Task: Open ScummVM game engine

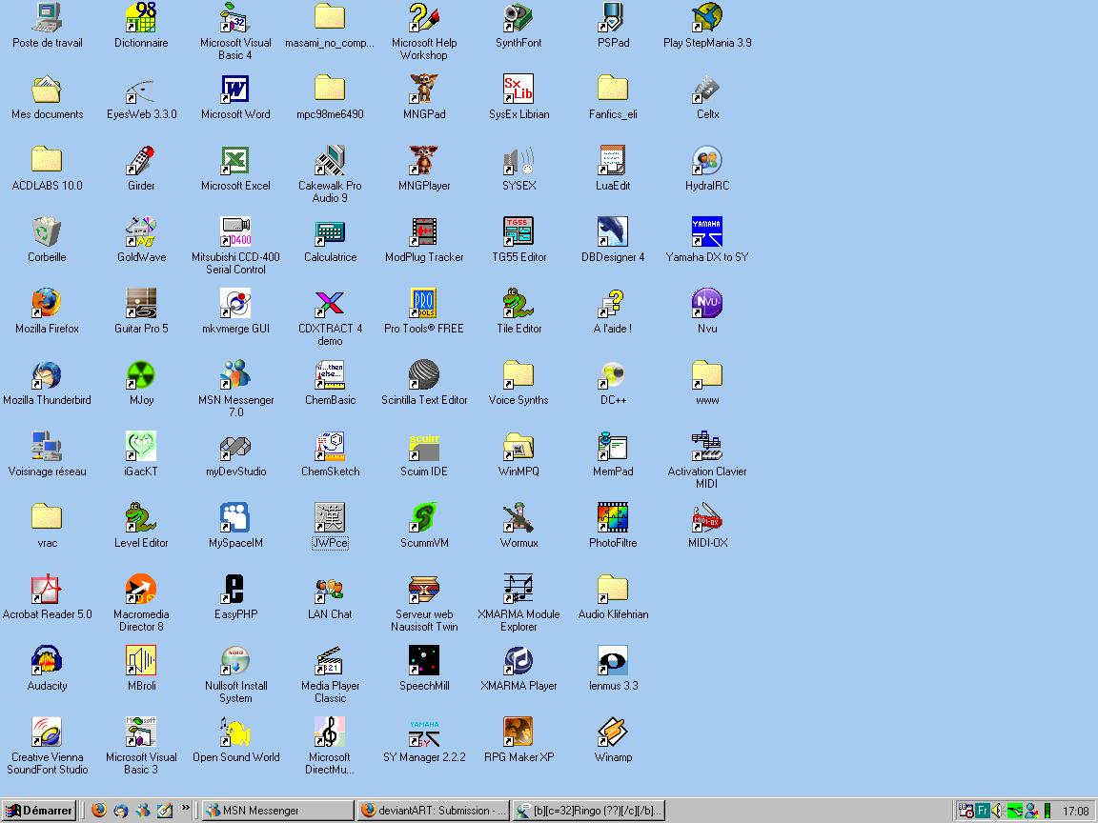Action: 423,520
